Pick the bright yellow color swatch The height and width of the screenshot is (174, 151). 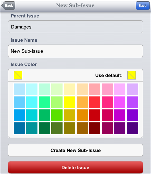coord(70,102)
